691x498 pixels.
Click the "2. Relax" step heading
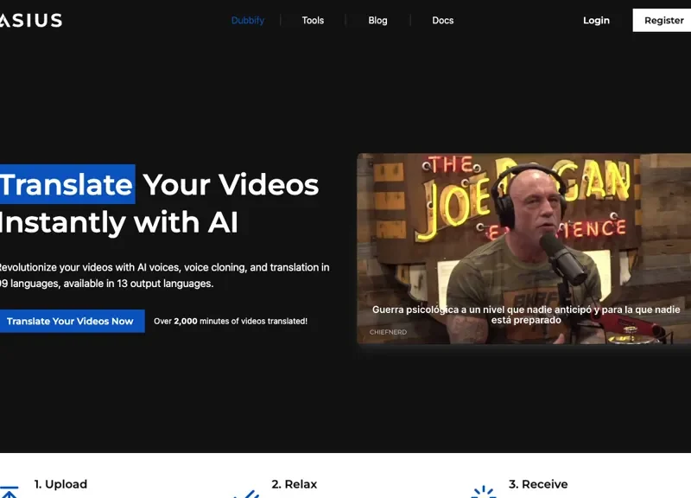coord(295,484)
